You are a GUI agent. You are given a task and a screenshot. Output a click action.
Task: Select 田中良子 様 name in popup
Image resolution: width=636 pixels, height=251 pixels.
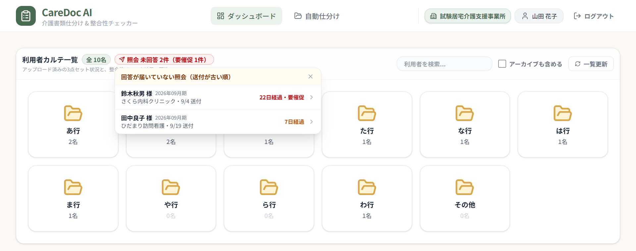pyautogui.click(x=136, y=118)
